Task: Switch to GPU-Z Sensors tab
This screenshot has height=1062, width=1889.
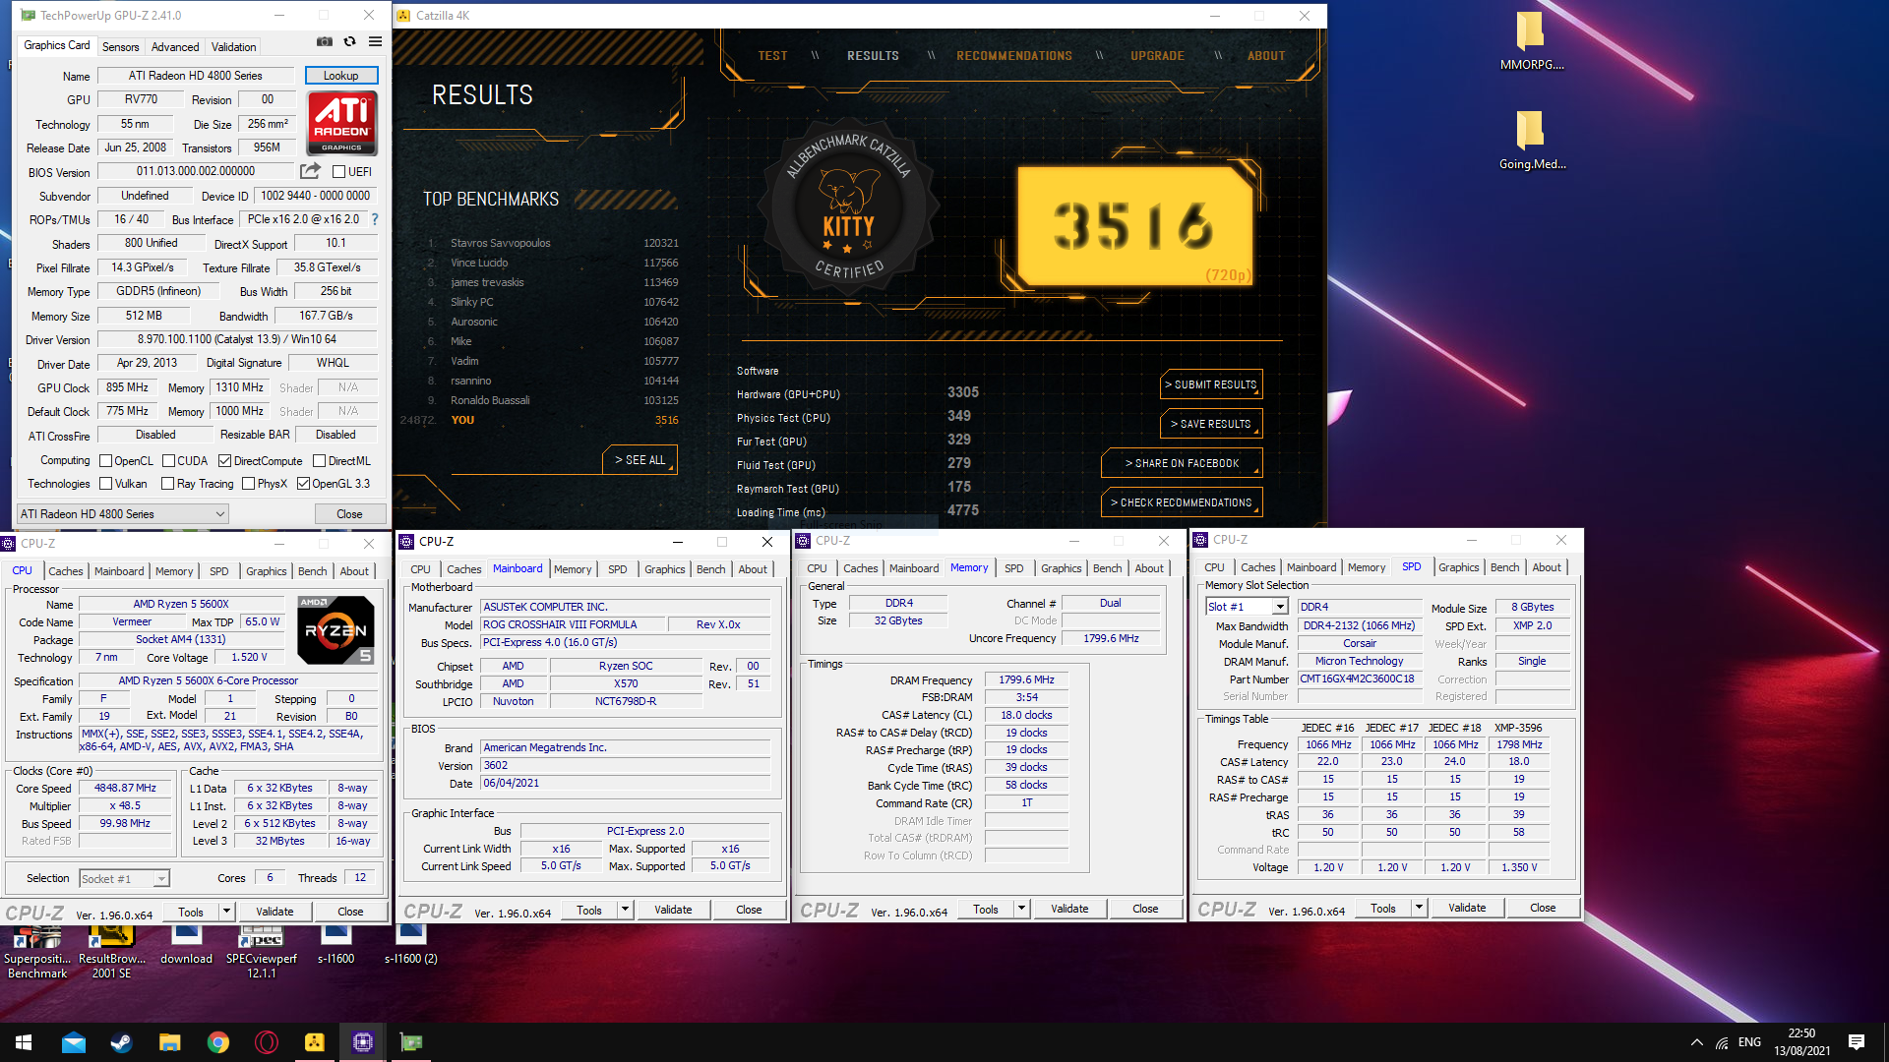Action: [x=120, y=47]
